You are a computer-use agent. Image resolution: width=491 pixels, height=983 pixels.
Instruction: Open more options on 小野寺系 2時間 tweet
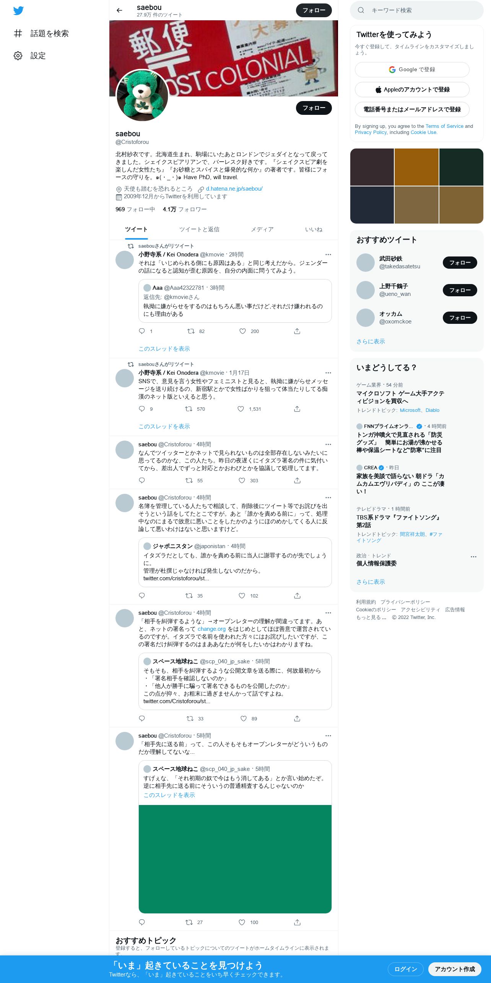[328, 255]
